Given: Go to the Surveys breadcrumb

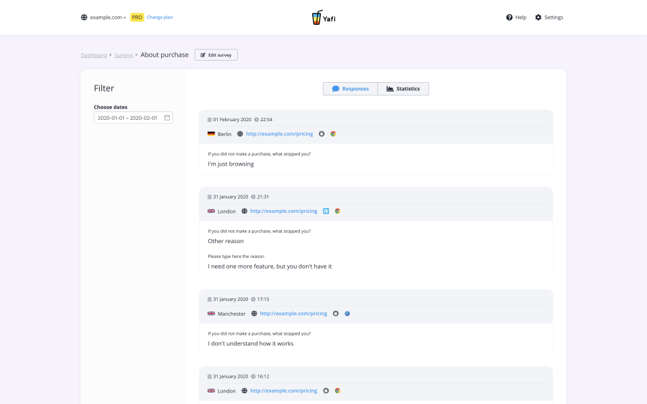Looking at the screenshot, I should (x=124, y=55).
